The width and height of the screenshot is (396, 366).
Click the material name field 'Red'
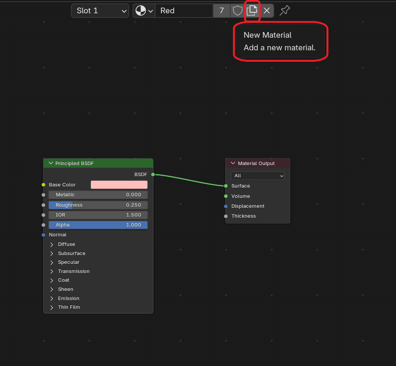tap(184, 11)
